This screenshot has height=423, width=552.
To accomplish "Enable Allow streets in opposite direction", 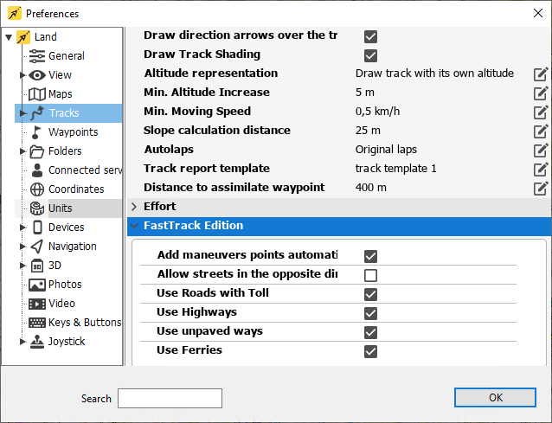I will [x=370, y=275].
